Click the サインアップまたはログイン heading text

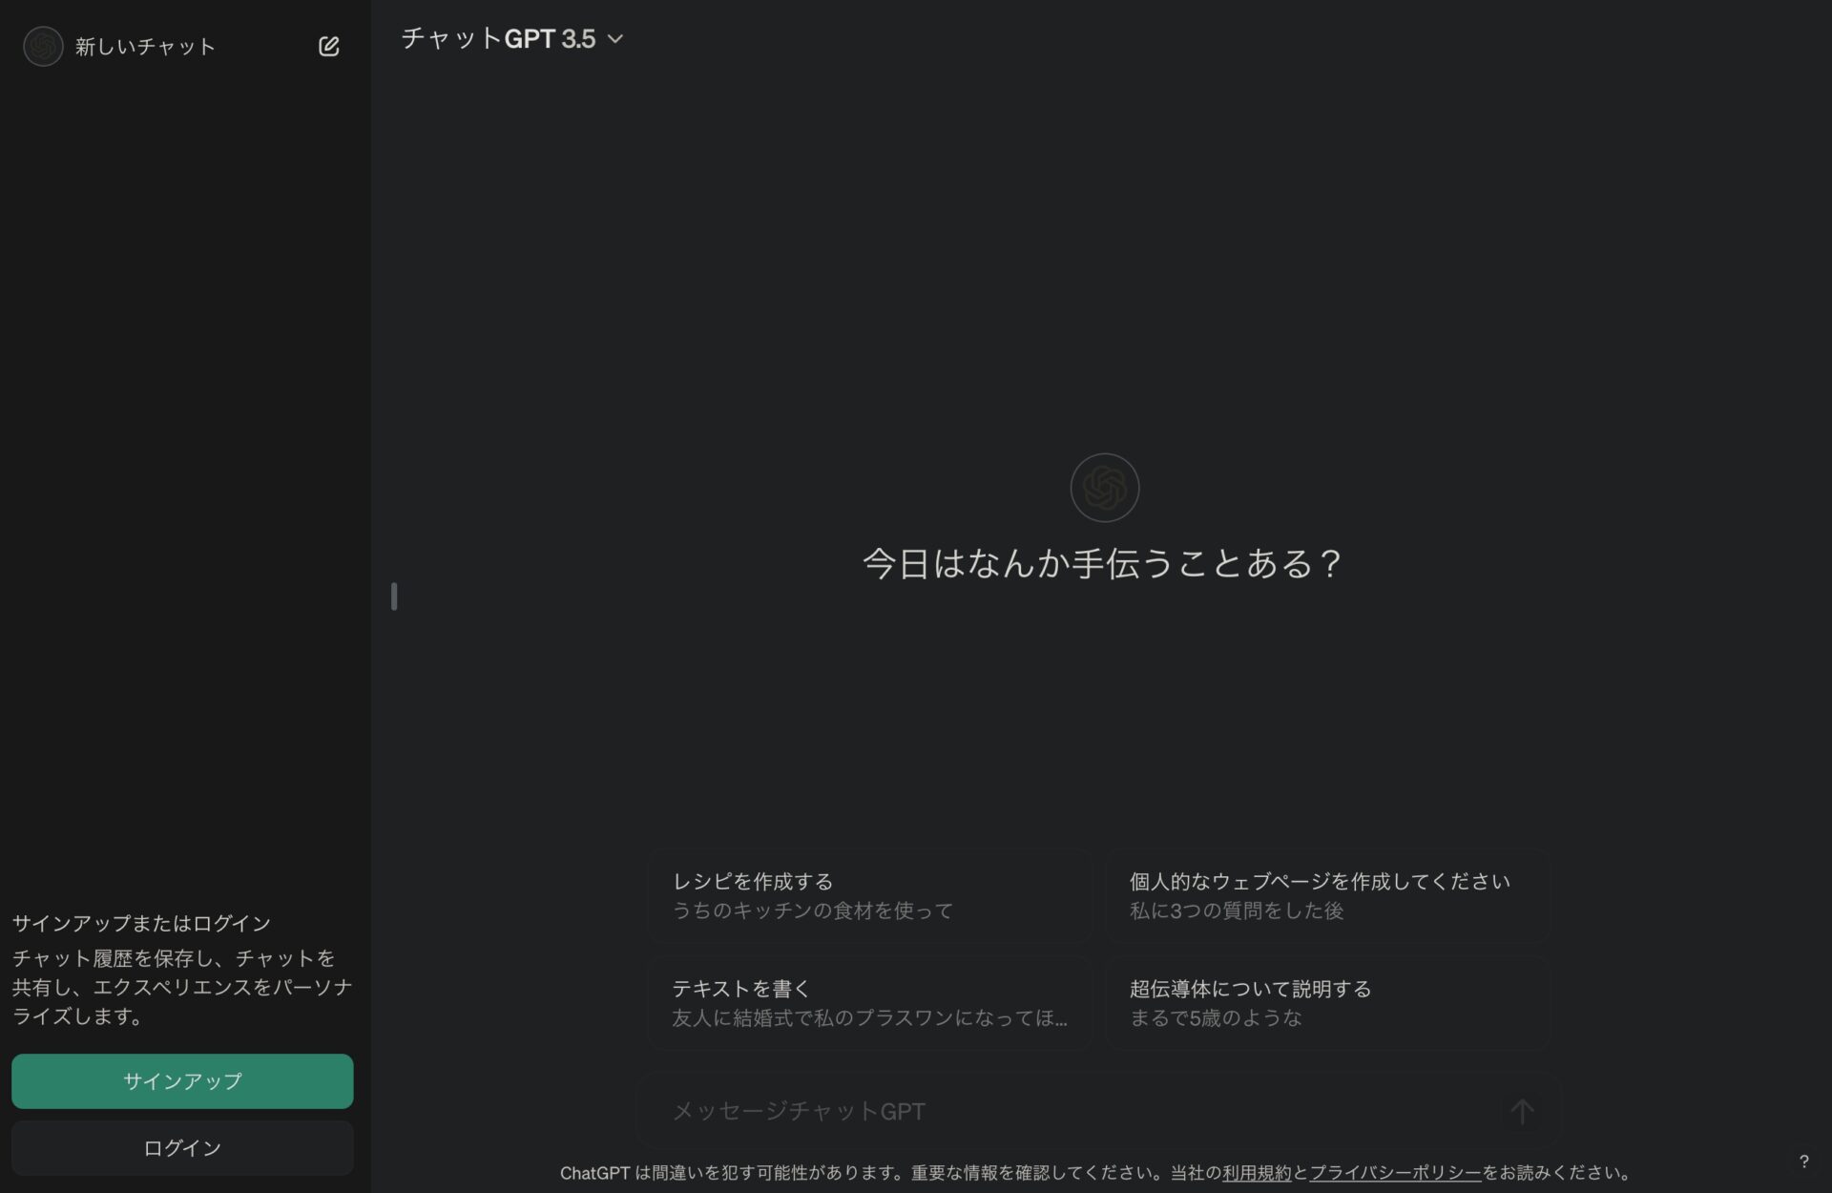[141, 923]
